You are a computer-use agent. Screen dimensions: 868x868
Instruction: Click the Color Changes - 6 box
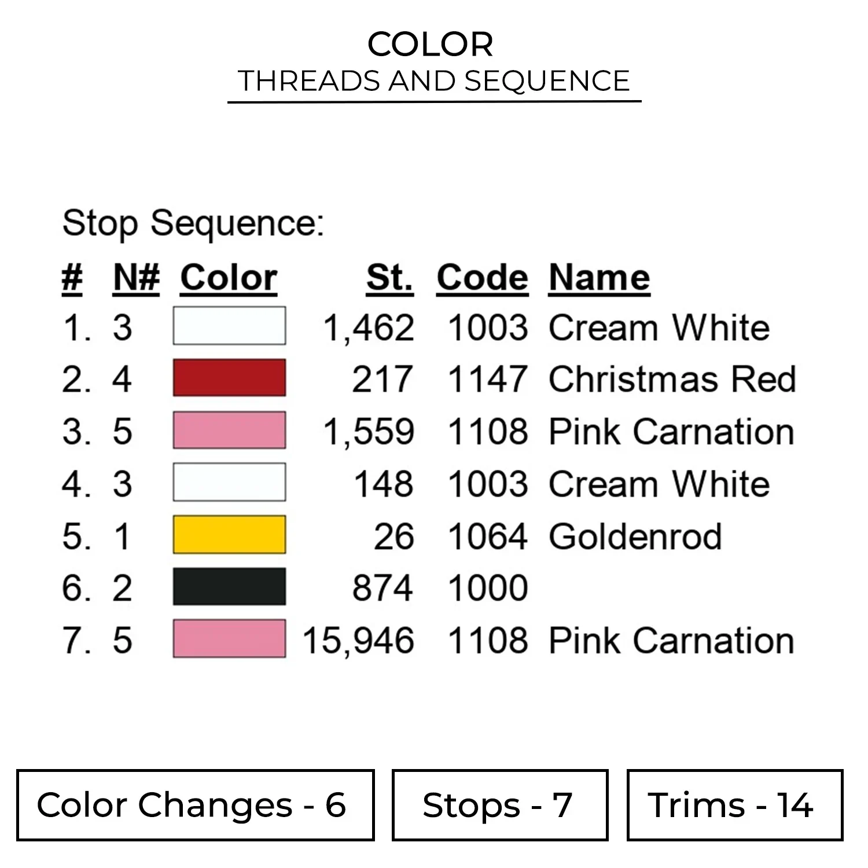coord(195,805)
